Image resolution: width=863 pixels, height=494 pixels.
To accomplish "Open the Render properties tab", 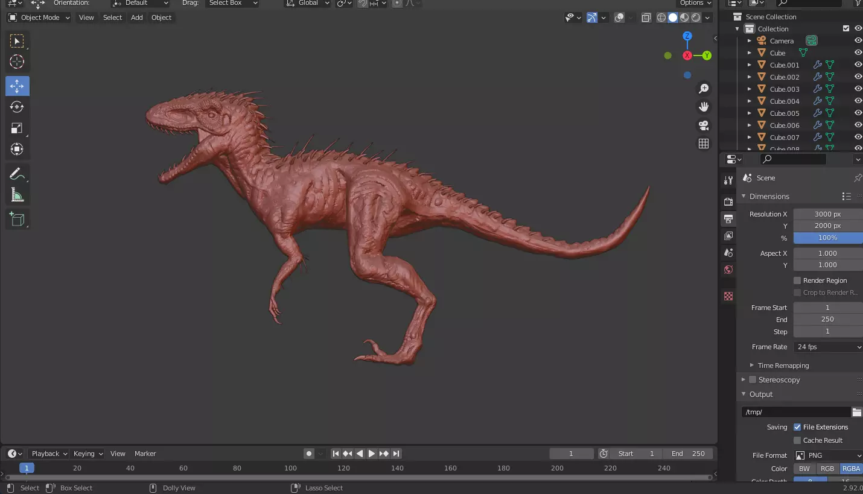I will [x=728, y=201].
